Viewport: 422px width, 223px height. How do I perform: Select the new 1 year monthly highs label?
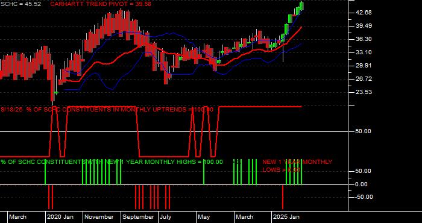point(112,162)
